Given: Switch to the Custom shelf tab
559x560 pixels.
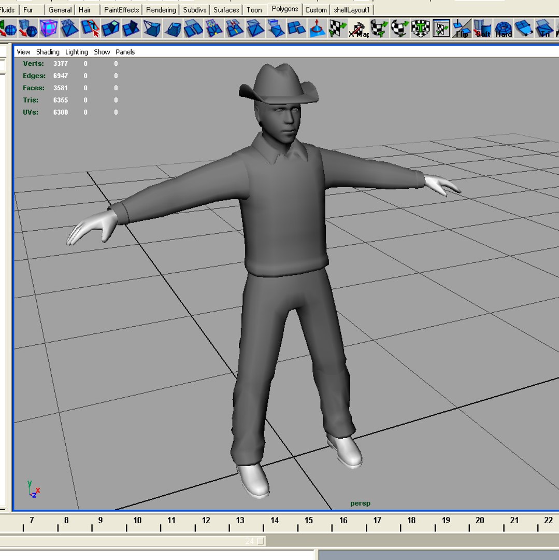Looking at the screenshot, I should coord(316,10).
